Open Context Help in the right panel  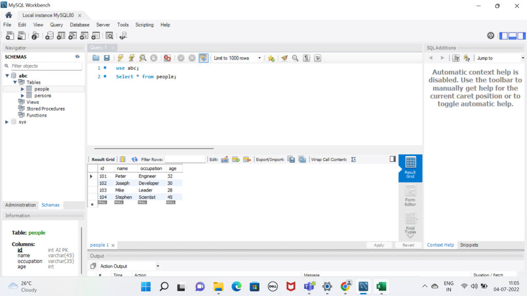(x=440, y=245)
